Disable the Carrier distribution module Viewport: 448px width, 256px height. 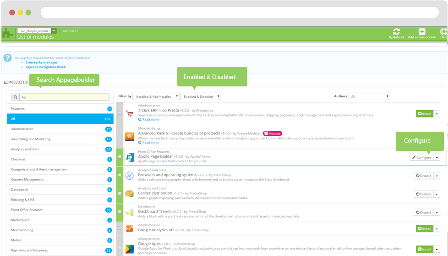click(x=424, y=194)
